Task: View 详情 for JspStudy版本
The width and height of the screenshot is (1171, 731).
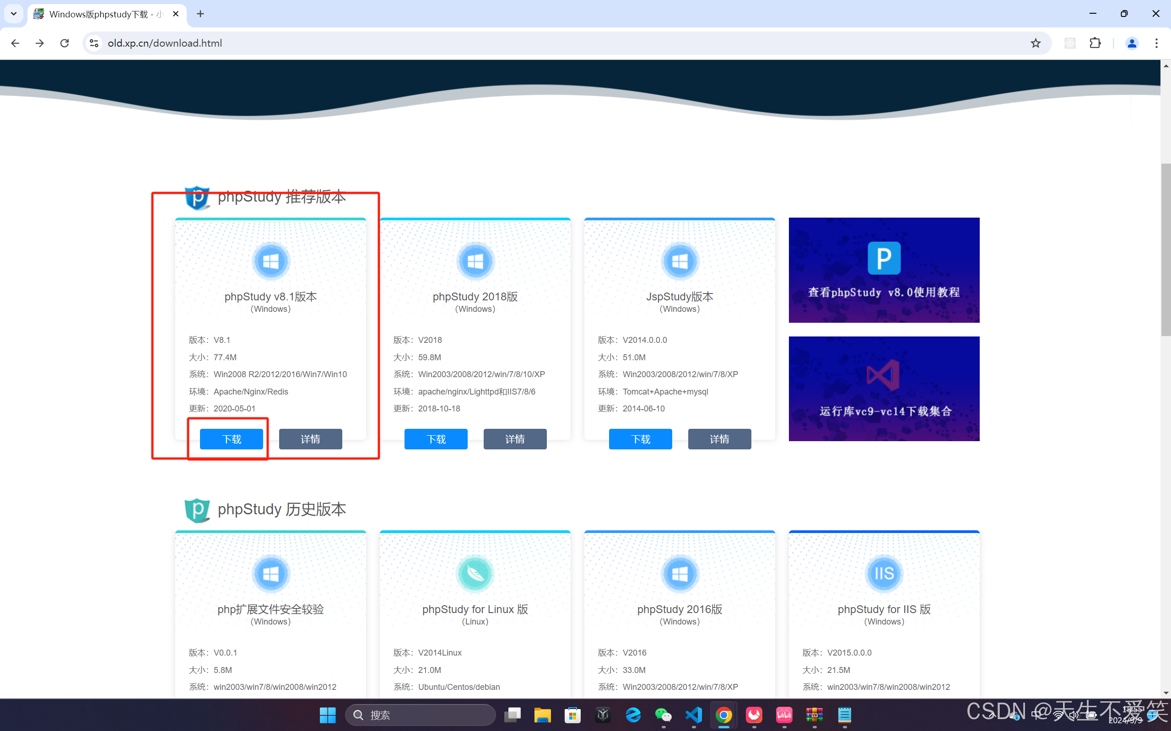Action: (719, 439)
